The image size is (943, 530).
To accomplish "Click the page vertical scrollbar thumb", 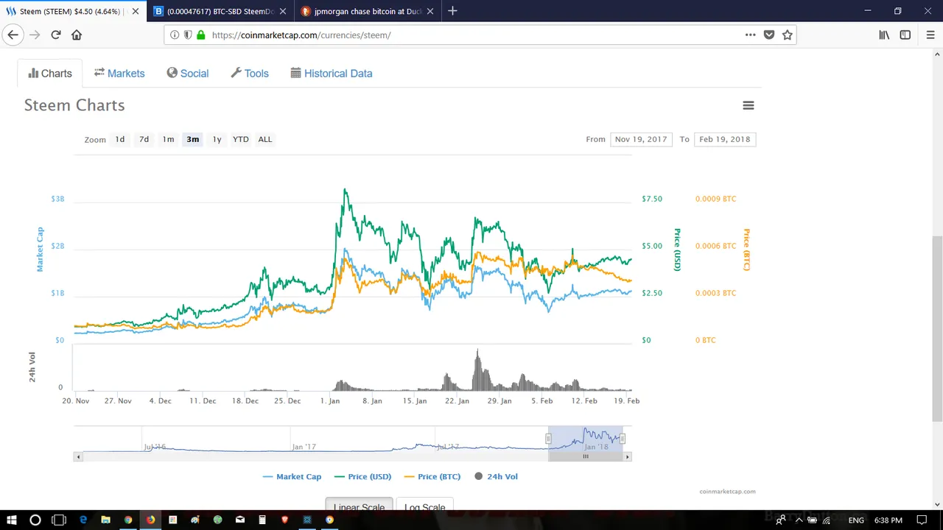I will pyautogui.click(x=937, y=329).
